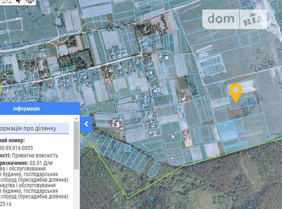Activate the arrow pointer select tool
Screen dimensions: 282x209
[x=18, y=1]
